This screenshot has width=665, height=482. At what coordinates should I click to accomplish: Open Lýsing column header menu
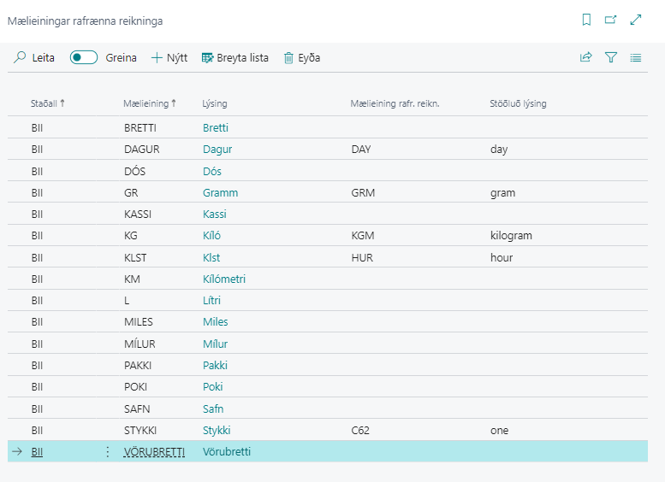pyautogui.click(x=215, y=103)
